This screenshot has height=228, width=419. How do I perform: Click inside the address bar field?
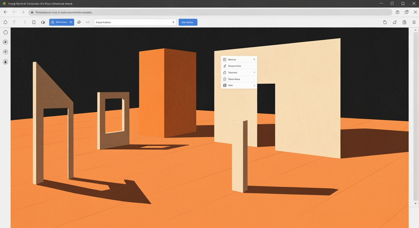coord(210,12)
